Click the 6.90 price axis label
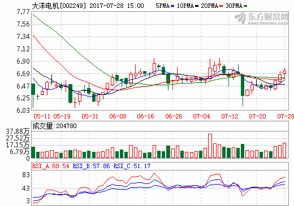This screenshot has height=206, width=294. [23, 62]
